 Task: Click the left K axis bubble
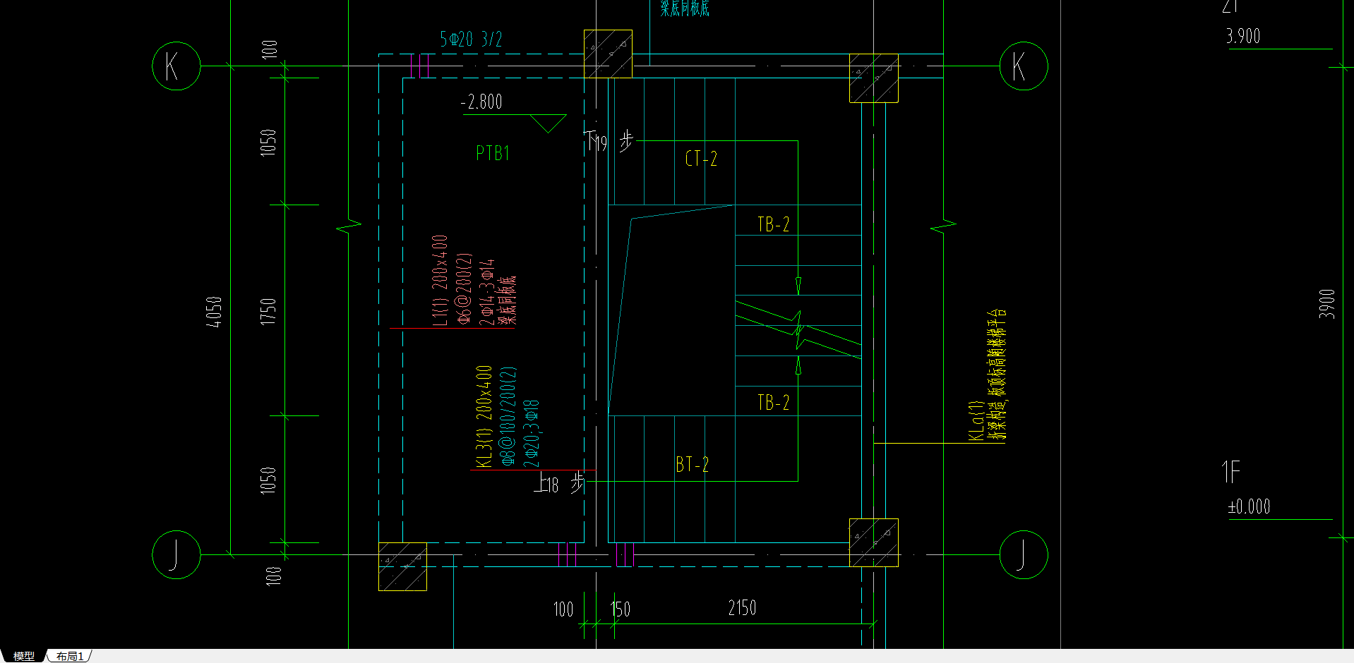point(176,66)
